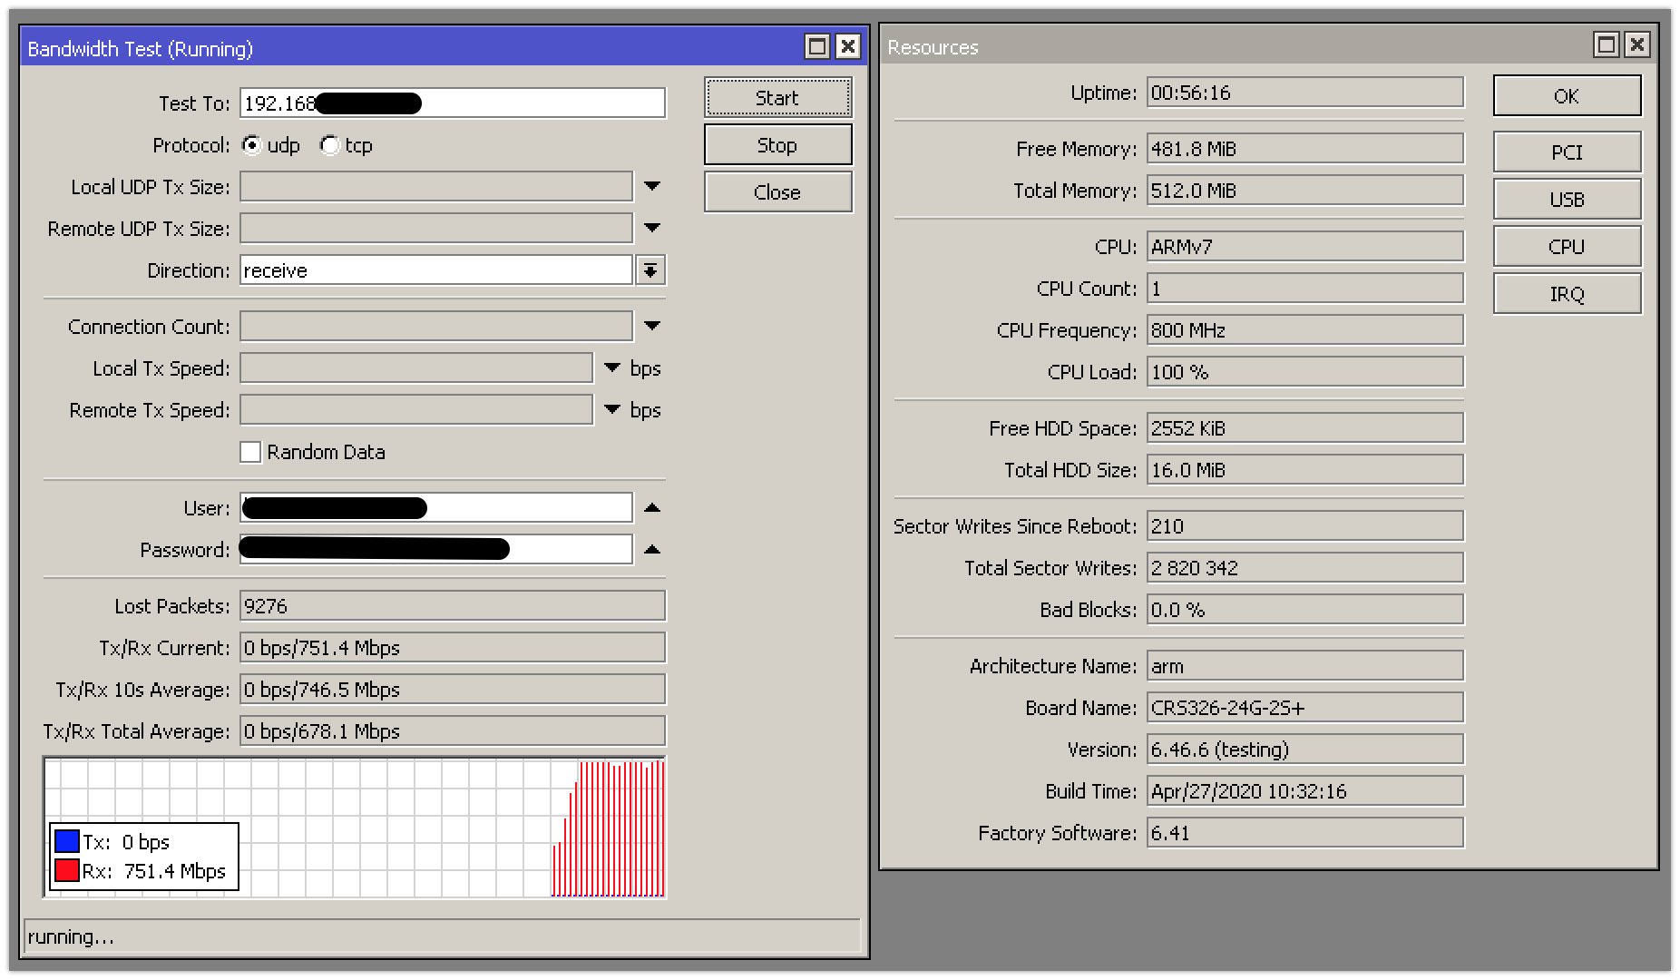1680x980 pixels.
Task: Maximize the Bandwidth Test window
Action: coord(817,47)
